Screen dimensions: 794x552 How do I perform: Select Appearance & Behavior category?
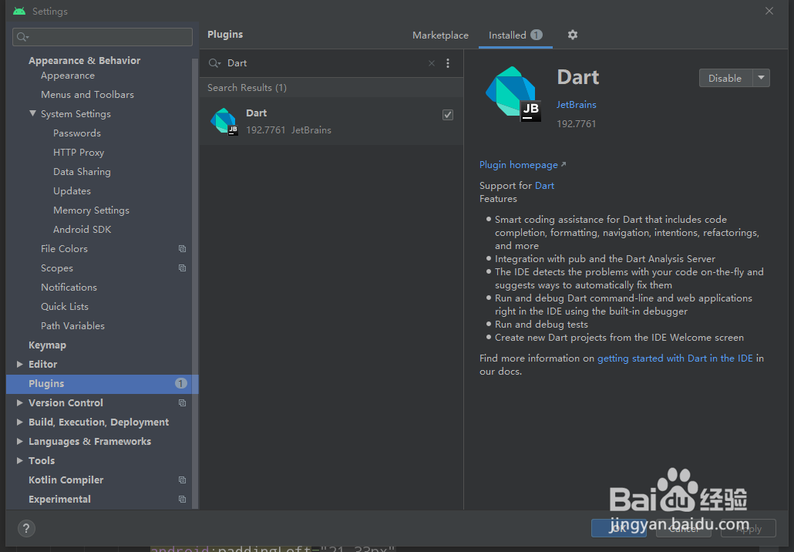[x=85, y=60]
